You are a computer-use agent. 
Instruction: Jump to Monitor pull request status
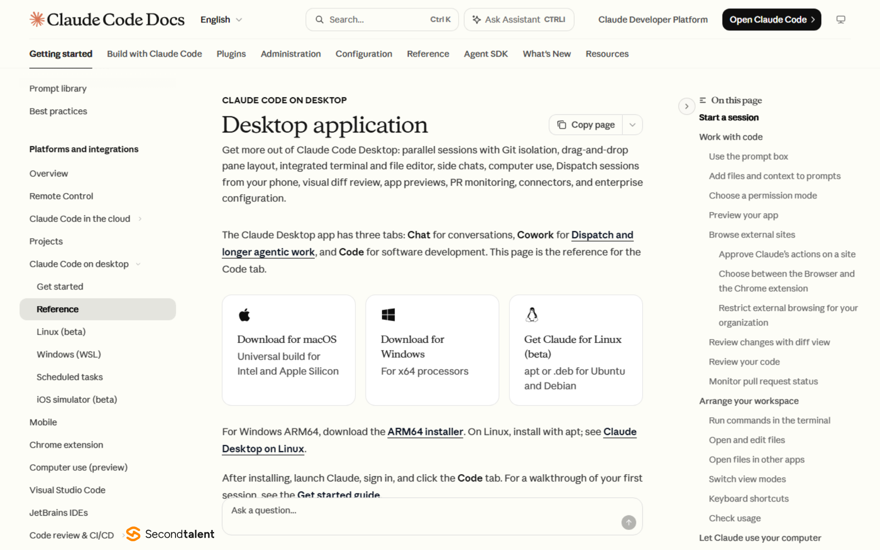tap(763, 381)
